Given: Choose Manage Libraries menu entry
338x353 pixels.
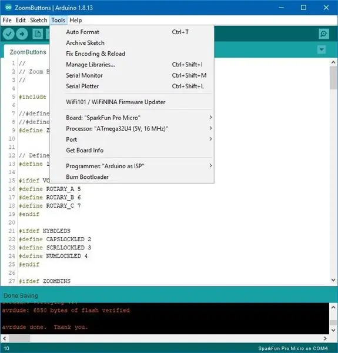Looking at the screenshot, I should pyautogui.click(x=139, y=64).
